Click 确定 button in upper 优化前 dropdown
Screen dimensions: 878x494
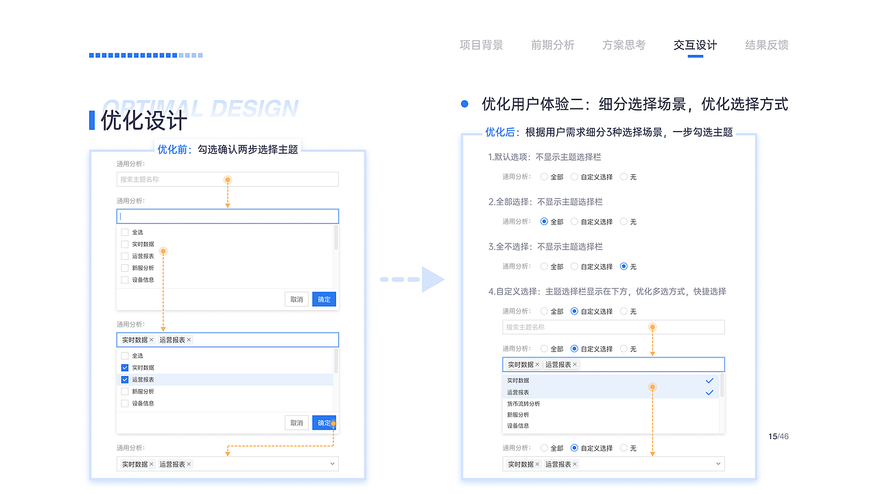324,299
